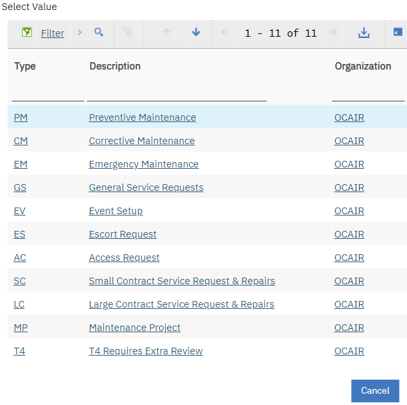Click the up arrow previous row icon

(x=166, y=33)
